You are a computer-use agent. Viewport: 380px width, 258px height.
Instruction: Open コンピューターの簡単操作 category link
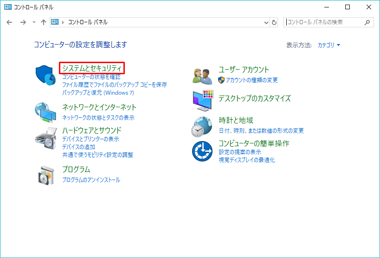pyautogui.click(x=254, y=143)
